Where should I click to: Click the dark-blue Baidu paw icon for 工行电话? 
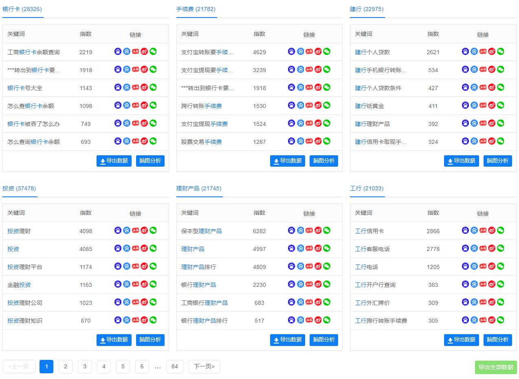(x=465, y=266)
